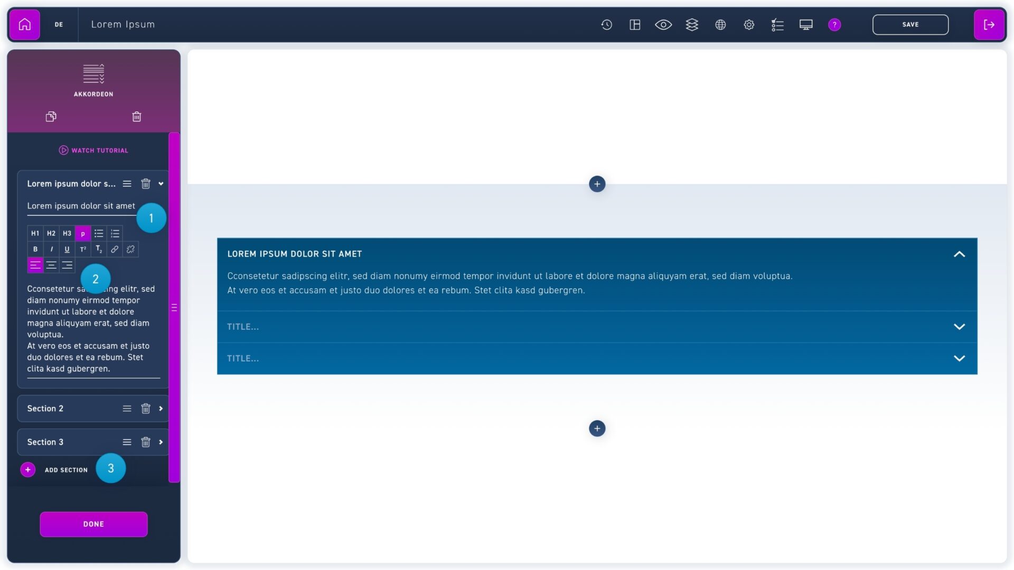Expand the second TITLE accordion row
Viewport: 1014px width, 570px height.
(959, 358)
